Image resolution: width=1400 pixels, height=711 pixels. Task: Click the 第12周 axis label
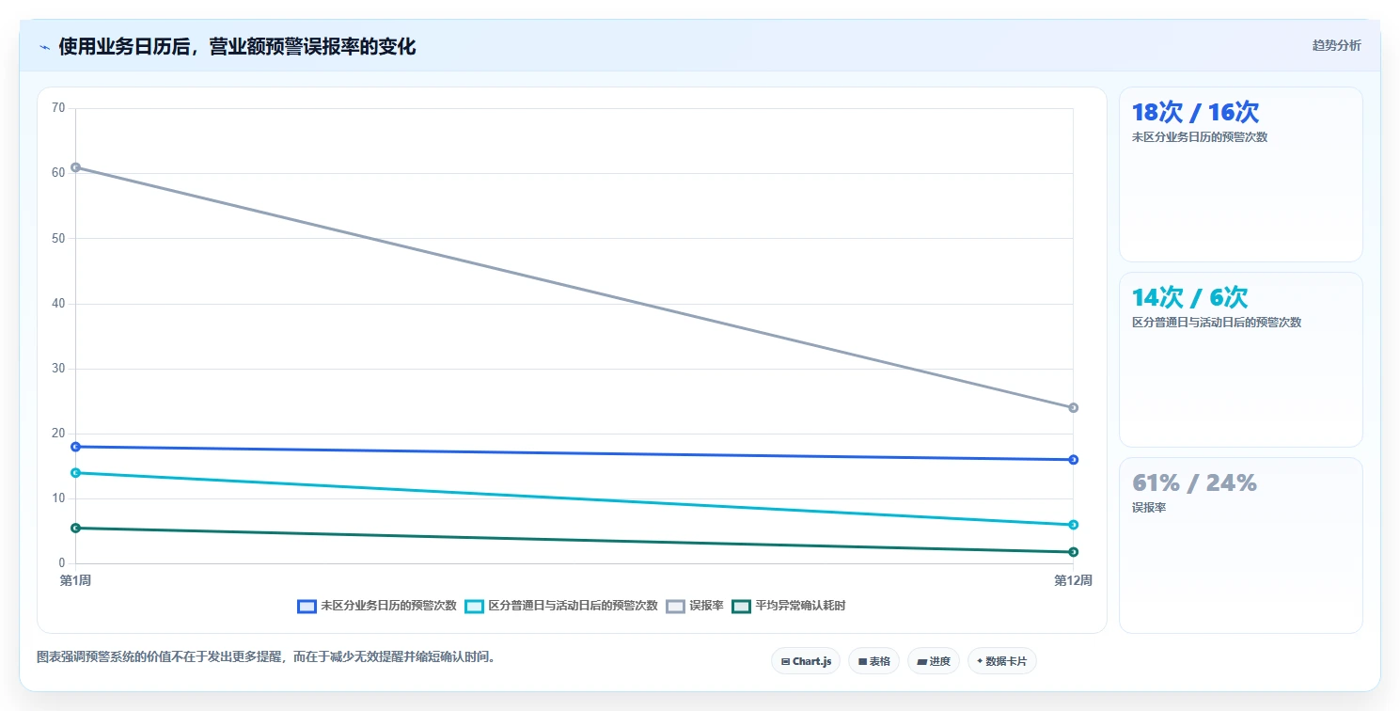pos(1073,580)
